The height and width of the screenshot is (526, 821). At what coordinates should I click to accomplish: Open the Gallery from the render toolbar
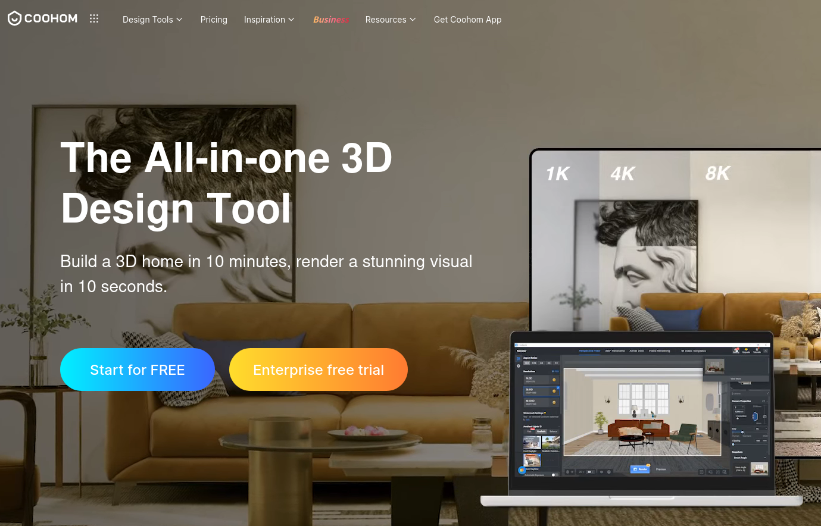(x=736, y=350)
